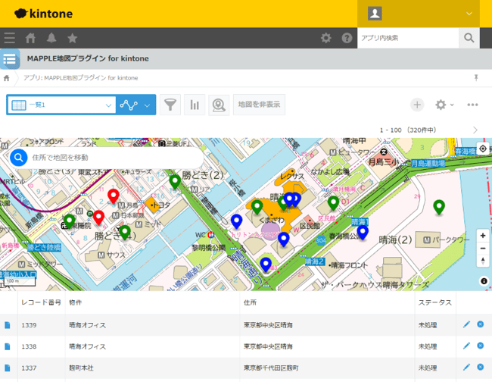Expand the 一覧1 view dropdown
The height and width of the screenshot is (382, 492).
108,105
